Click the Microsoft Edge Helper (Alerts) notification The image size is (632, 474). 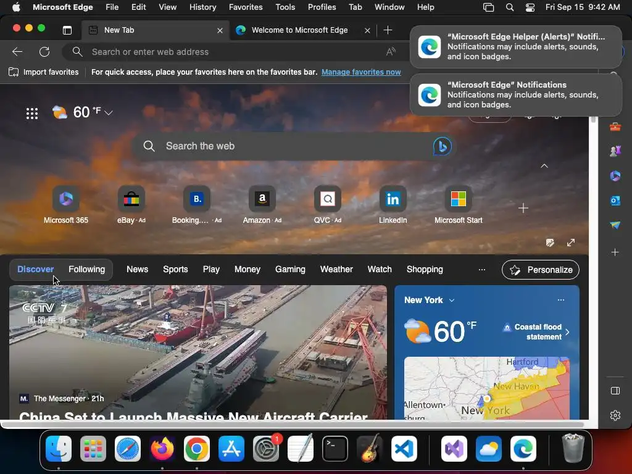(516, 47)
